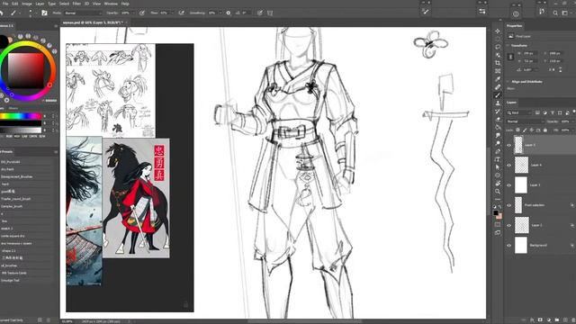Switch color sliders to CMYK mode

pyautogui.click(x=32, y=136)
